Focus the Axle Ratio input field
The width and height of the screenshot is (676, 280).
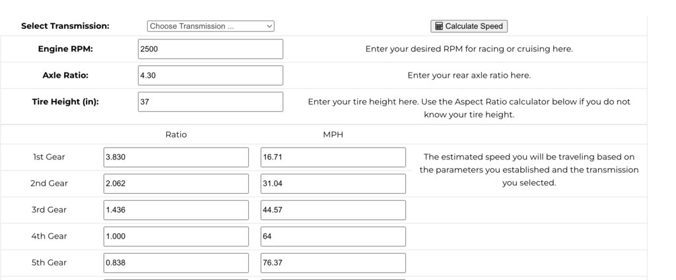pos(211,75)
